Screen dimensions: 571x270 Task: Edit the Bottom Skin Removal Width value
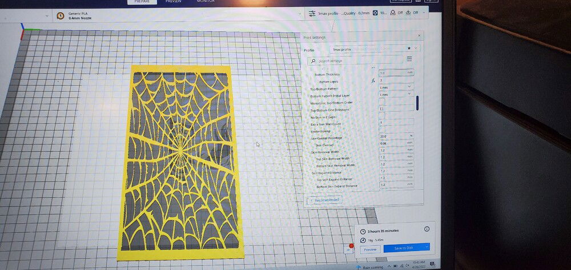coord(396,164)
